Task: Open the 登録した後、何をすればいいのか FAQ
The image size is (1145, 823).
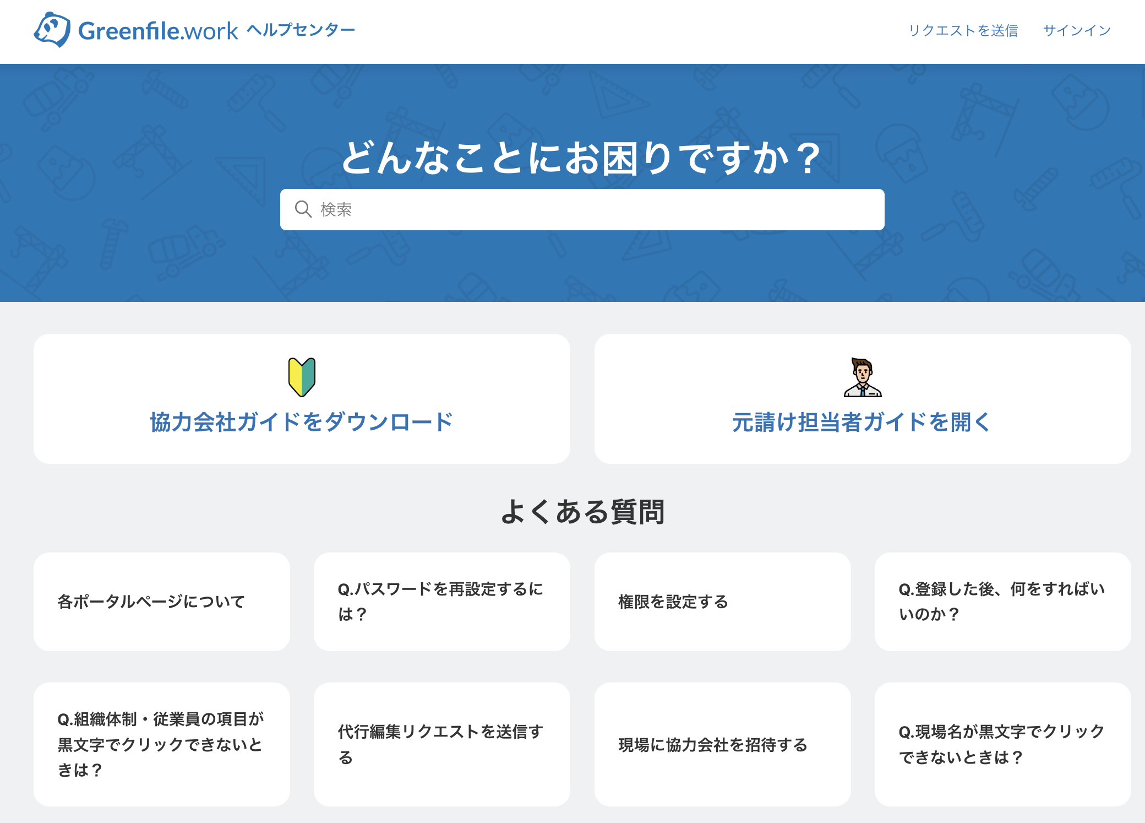Action: tap(1003, 602)
